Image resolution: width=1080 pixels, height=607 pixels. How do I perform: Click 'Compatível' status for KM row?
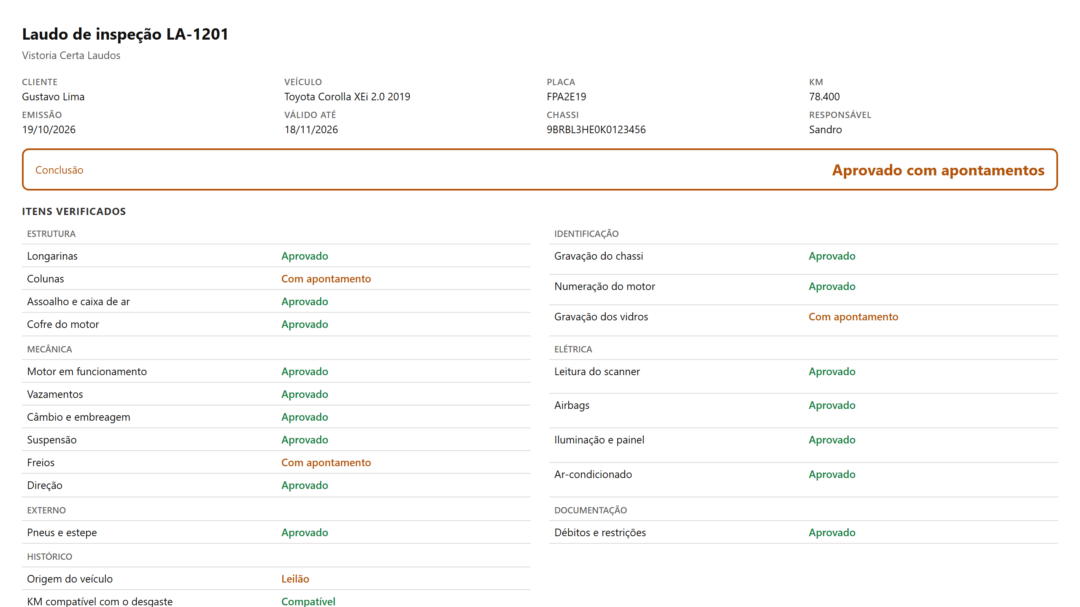pyautogui.click(x=308, y=601)
